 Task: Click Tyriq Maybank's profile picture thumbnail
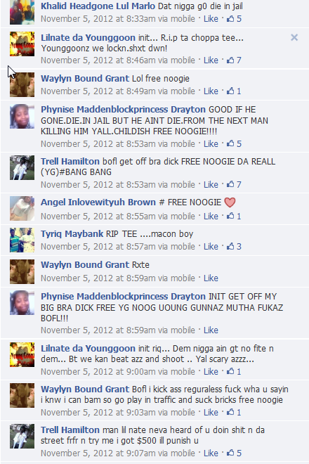coord(22,240)
